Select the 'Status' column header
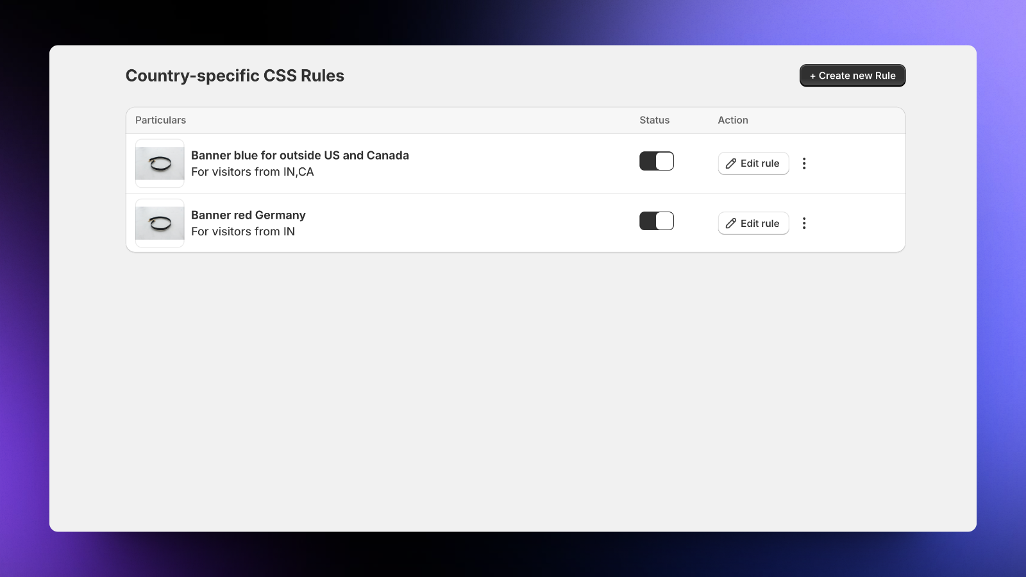The image size is (1026, 577). [654, 120]
